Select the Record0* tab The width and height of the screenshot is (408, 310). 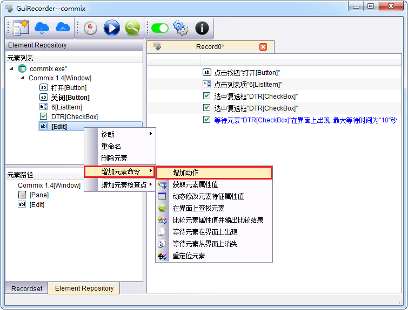pyautogui.click(x=210, y=47)
